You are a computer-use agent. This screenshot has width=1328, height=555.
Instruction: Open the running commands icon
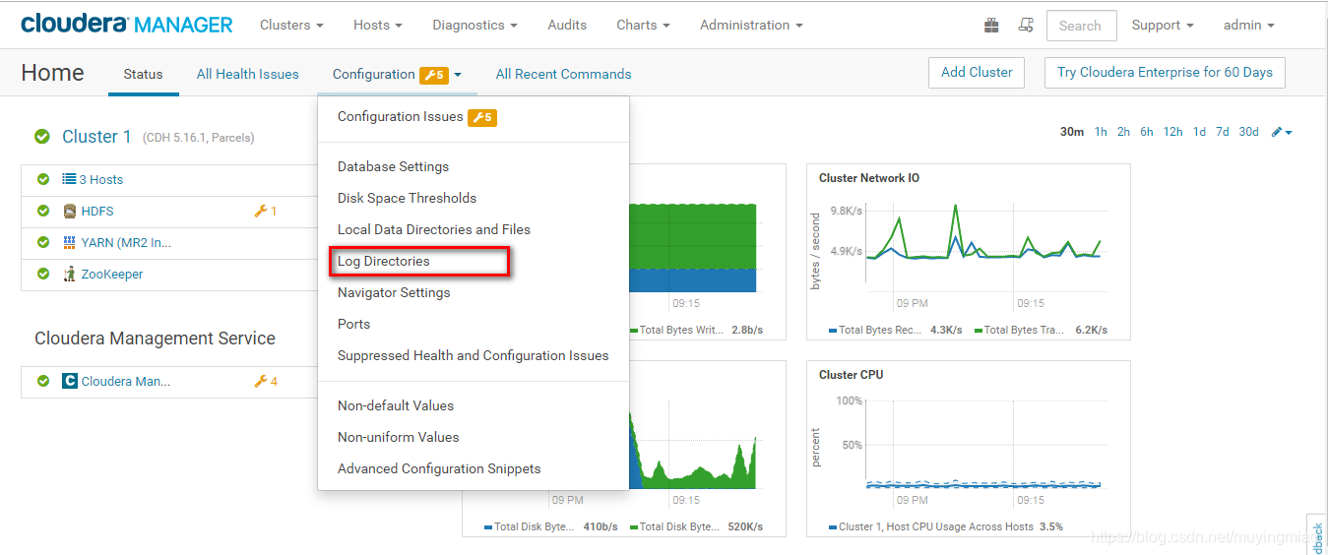(x=1026, y=26)
